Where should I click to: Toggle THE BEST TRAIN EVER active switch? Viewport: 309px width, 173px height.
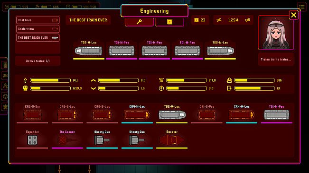[55, 38]
